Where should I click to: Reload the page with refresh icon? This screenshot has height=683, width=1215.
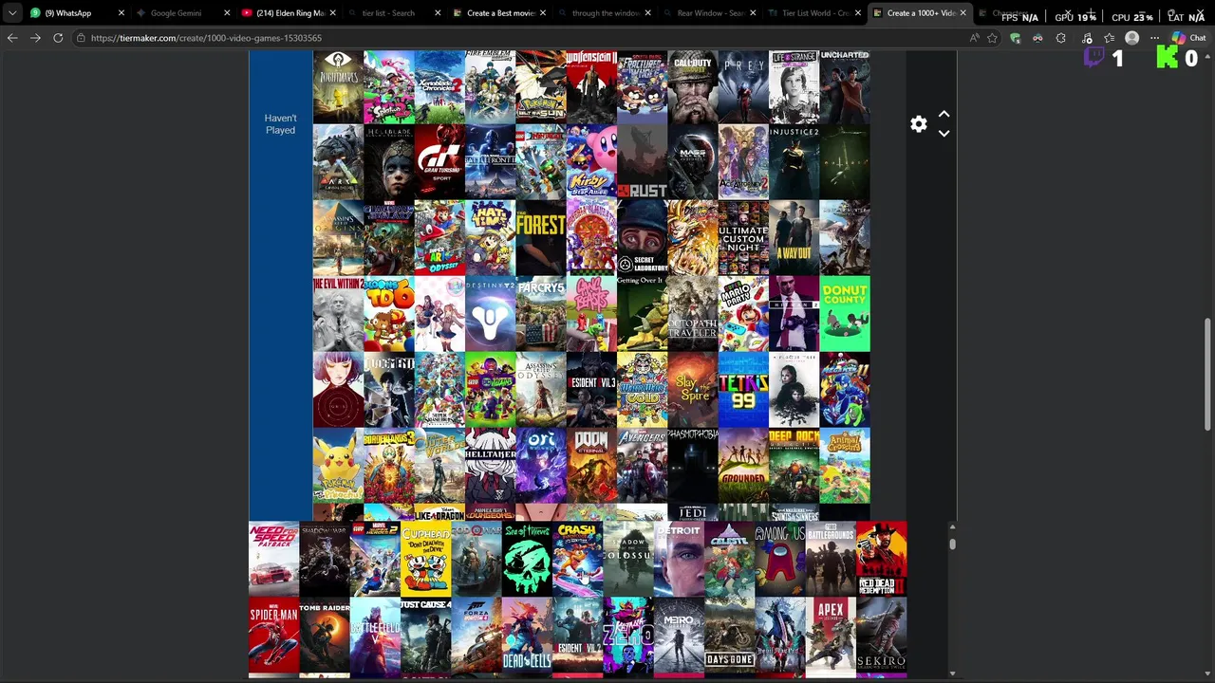(x=58, y=38)
